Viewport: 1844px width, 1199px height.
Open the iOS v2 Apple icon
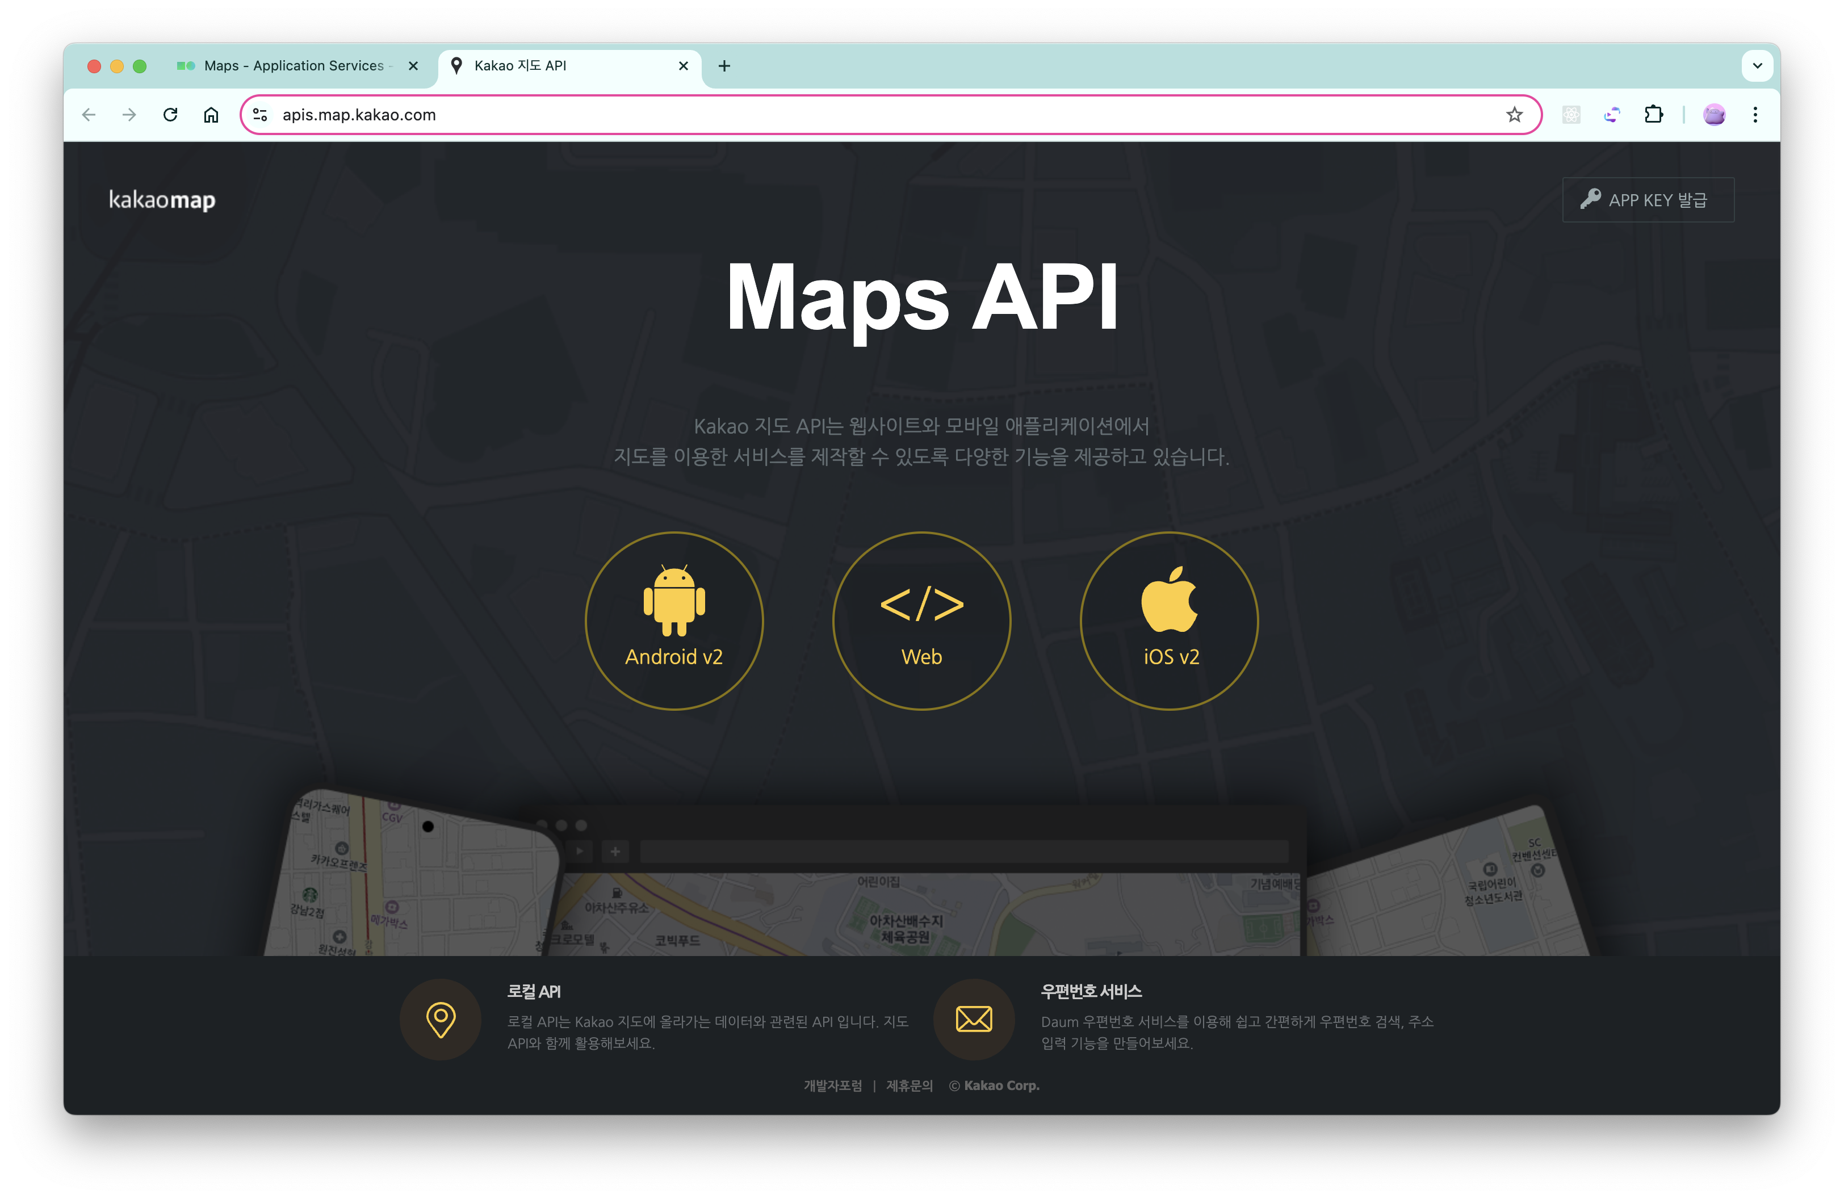1168,600
